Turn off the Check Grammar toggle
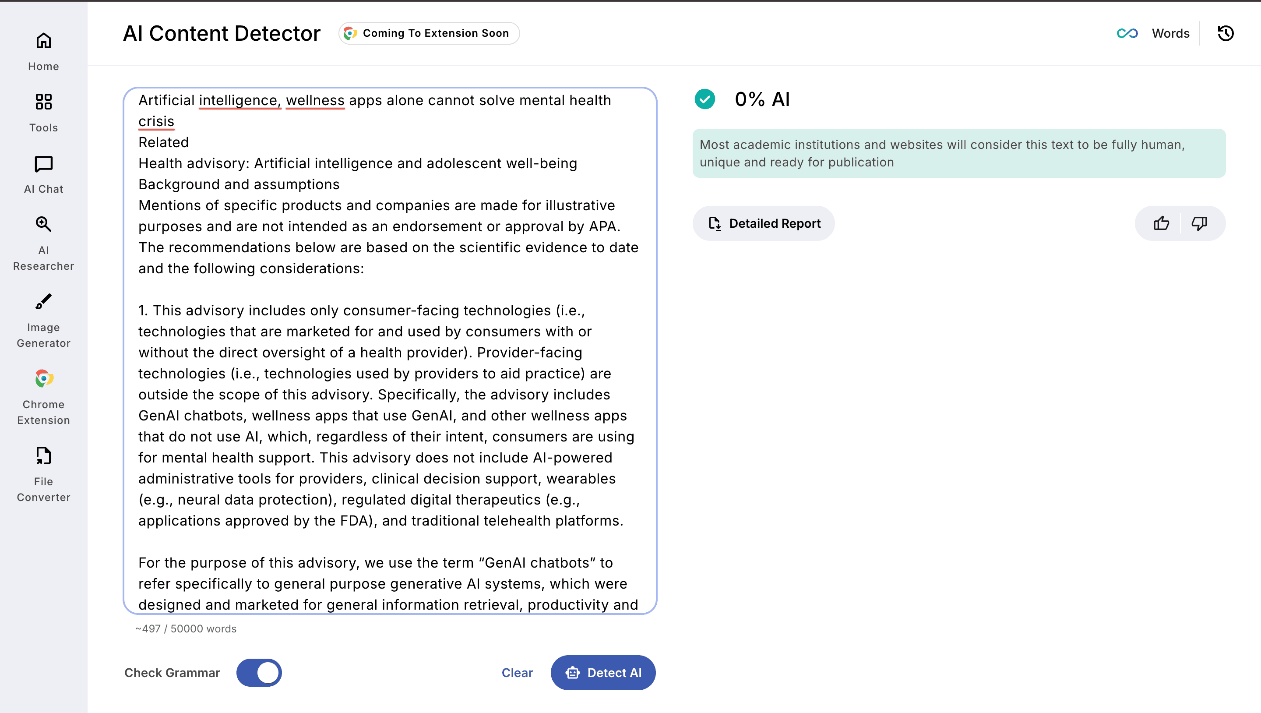Image resolution: width=1261 pixels, height=713 pixels. pyautogui.click(x=259, y=673)
